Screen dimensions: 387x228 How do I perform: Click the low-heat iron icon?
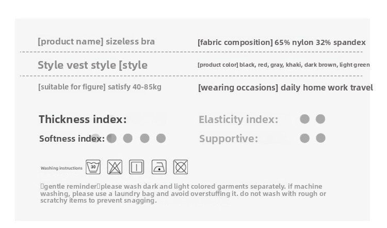pos(159,167)
